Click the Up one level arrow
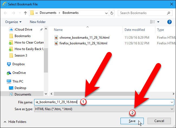176x128 pixels. coord(25,13)
